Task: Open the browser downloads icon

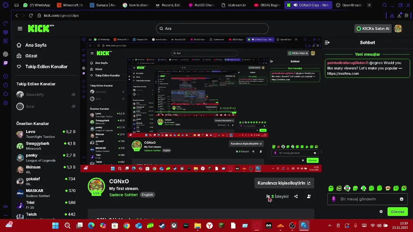Action: click(x=399, y=15)
